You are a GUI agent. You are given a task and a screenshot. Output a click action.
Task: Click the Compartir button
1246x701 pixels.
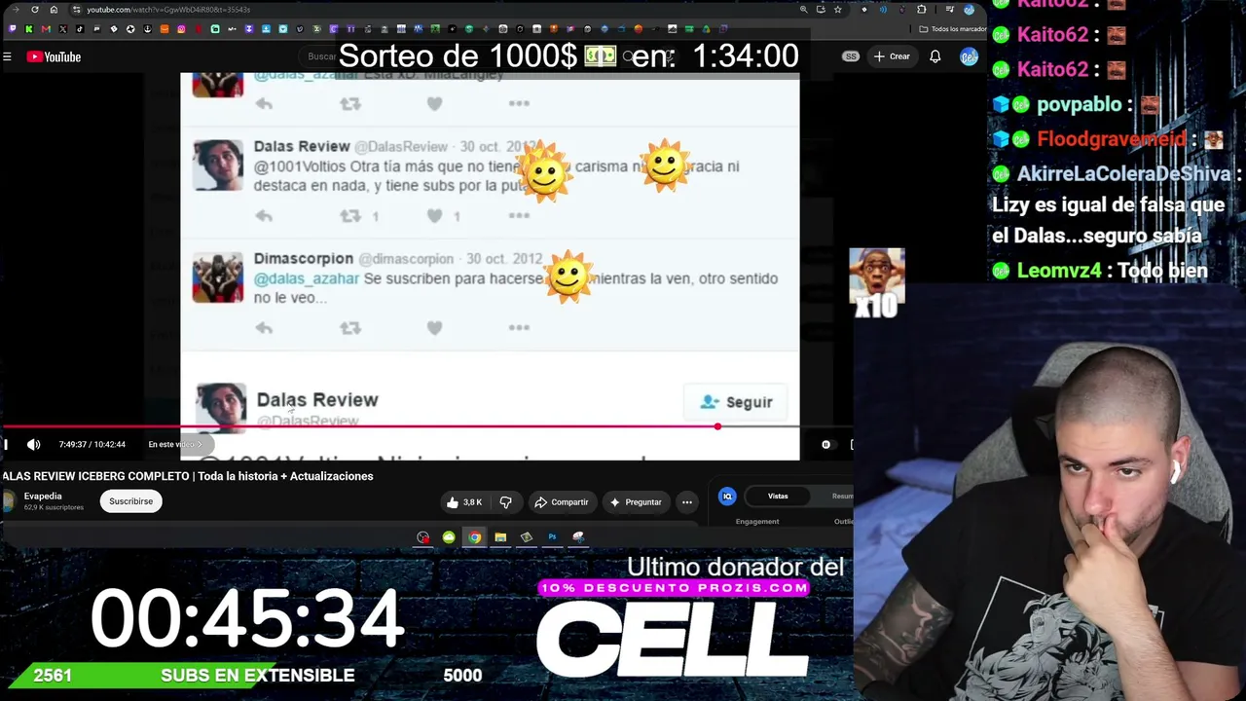click(x=562, y=502)
